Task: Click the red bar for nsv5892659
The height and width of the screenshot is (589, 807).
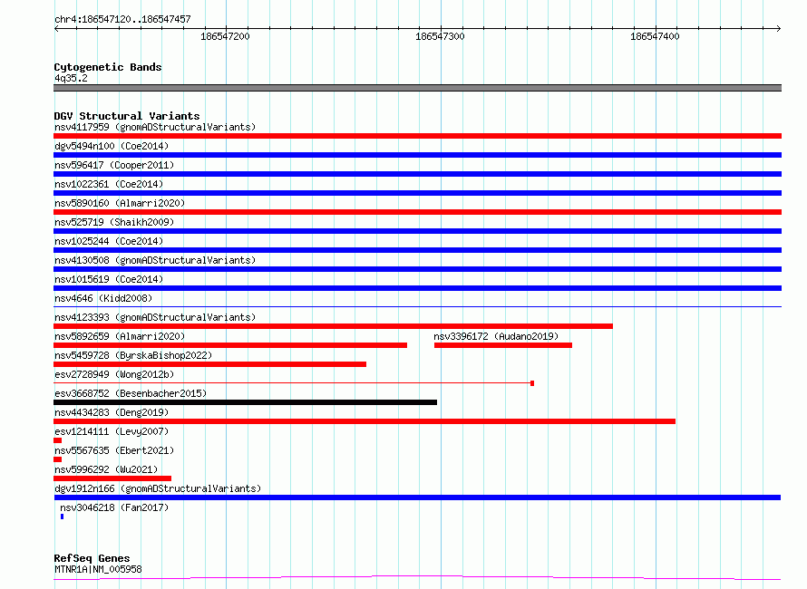Action: 230,345
